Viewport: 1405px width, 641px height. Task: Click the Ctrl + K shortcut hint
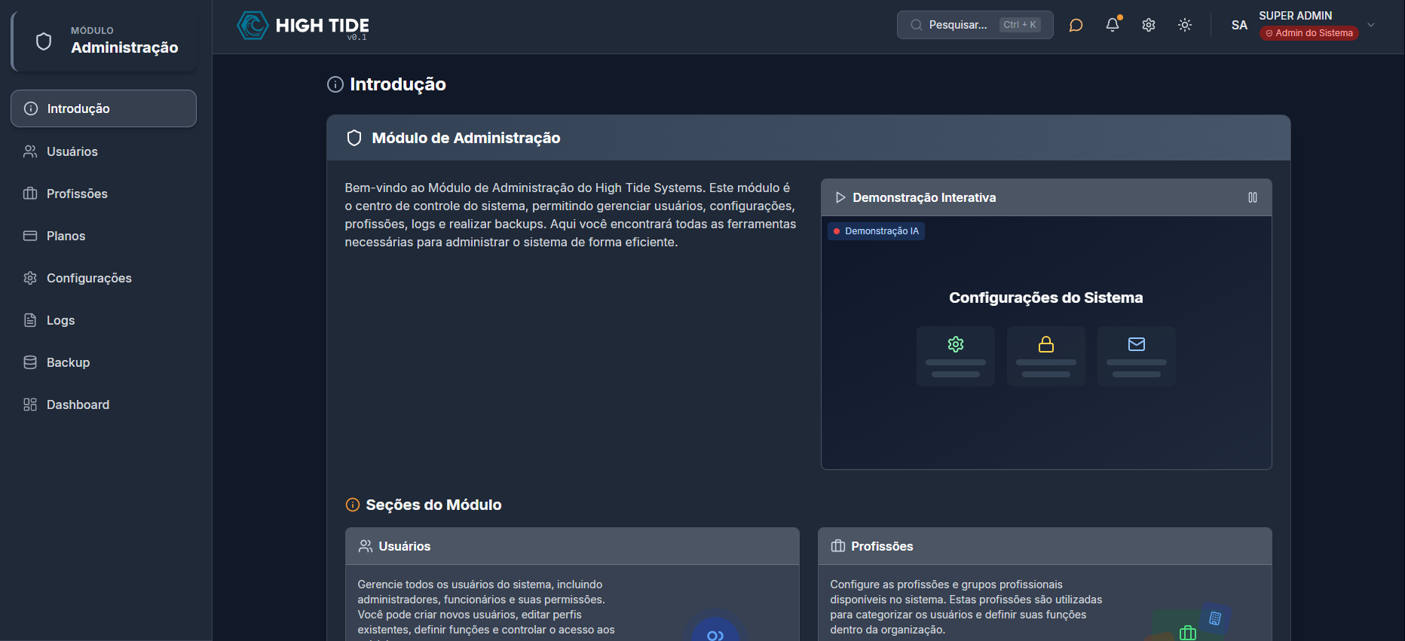coord(1020,25)
